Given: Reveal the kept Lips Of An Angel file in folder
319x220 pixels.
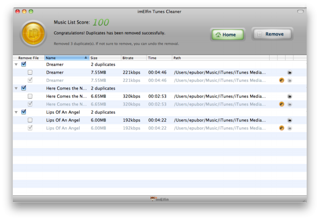Looking at the screenshot, I should (290, 120).
